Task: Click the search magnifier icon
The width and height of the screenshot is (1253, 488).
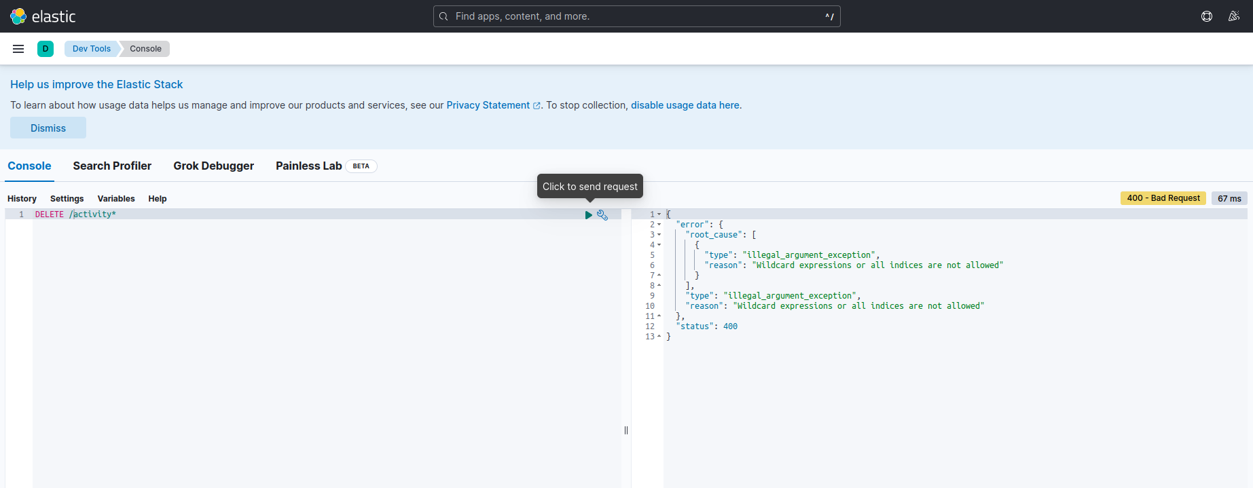Action: pos(443,16)
